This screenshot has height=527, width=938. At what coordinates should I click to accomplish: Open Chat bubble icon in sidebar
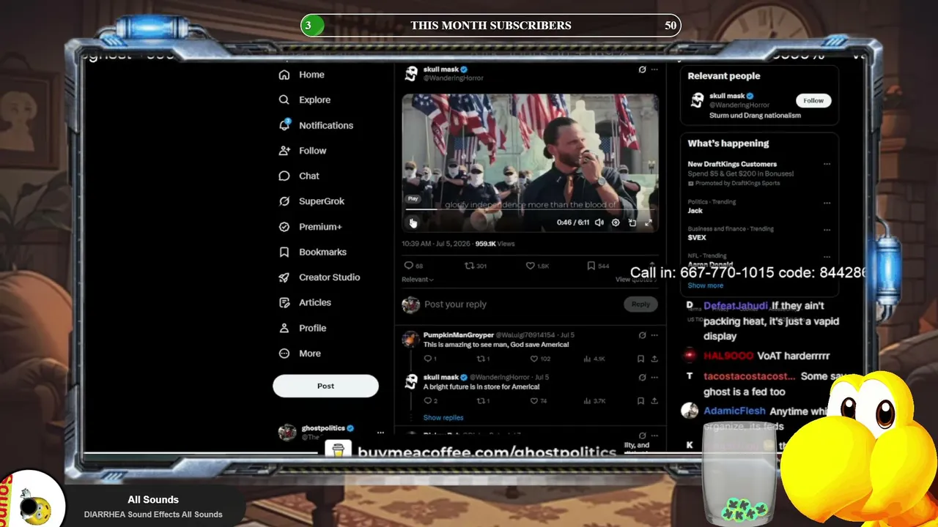click(x=284, y=176)
